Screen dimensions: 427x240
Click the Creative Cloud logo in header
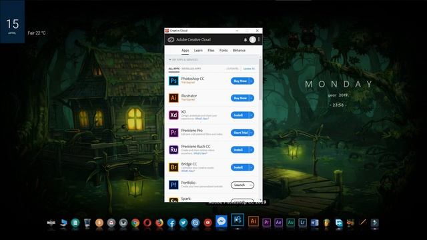point(171,40)
